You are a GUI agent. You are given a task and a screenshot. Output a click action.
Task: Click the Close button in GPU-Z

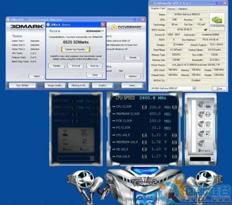point(219,88)
